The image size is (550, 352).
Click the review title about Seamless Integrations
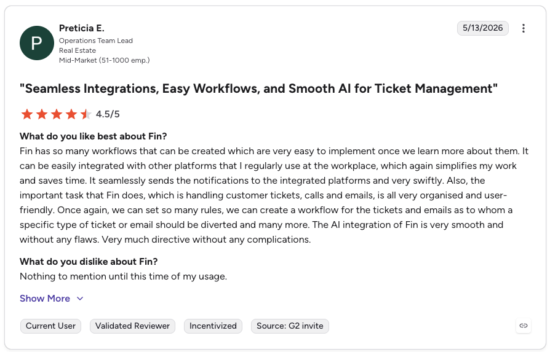[x=258, y=88]
